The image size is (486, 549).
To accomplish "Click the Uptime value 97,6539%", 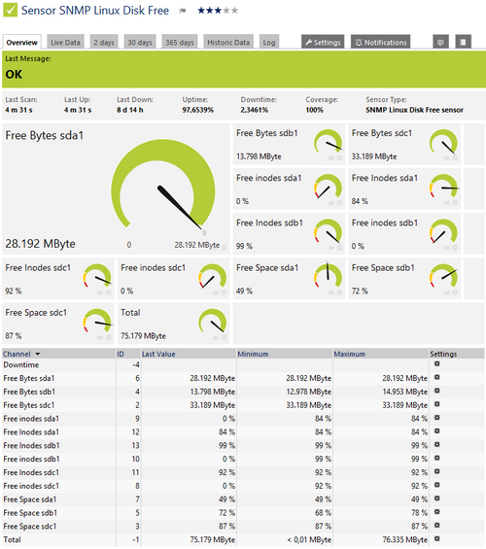I will 198,110.
